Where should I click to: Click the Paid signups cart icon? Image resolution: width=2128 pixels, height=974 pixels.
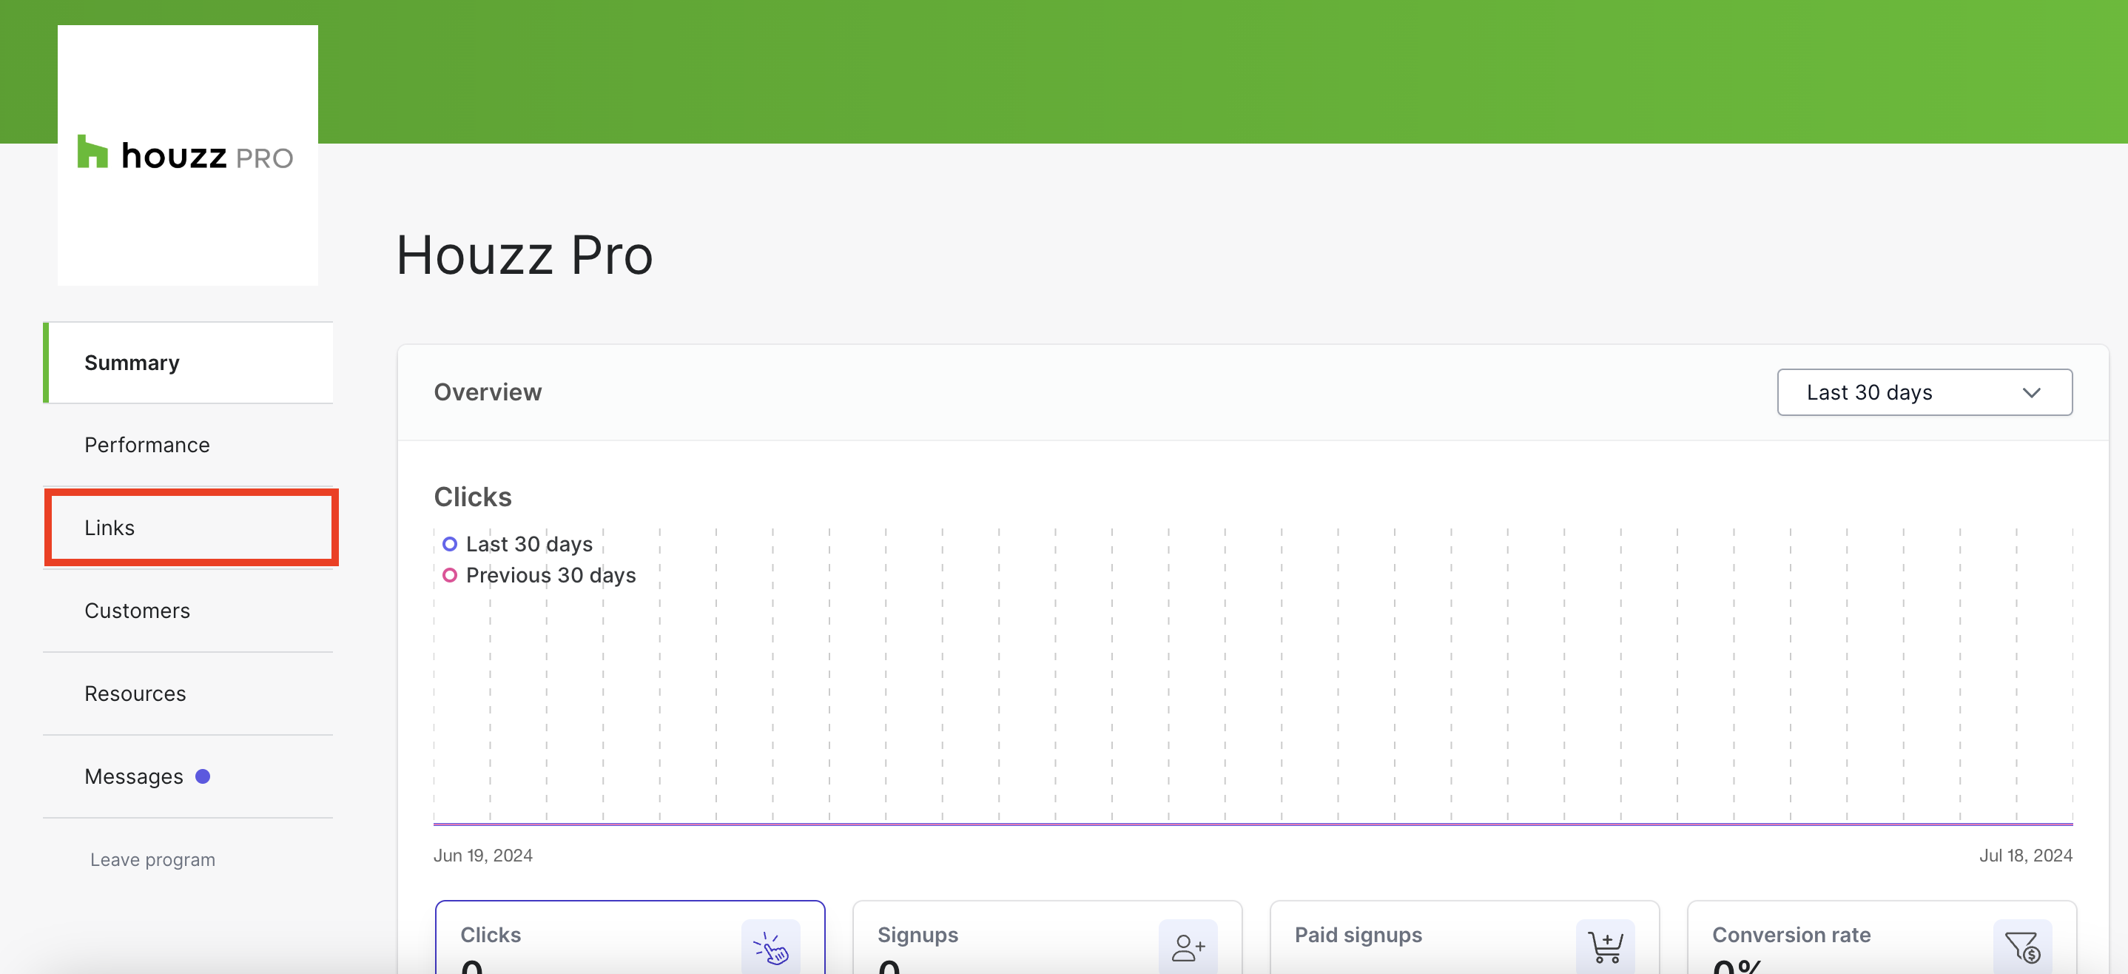(x=1605, y=947)
